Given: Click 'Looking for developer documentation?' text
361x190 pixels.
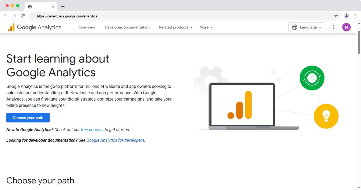Looking at the screenshot, I should pos(42,140).
